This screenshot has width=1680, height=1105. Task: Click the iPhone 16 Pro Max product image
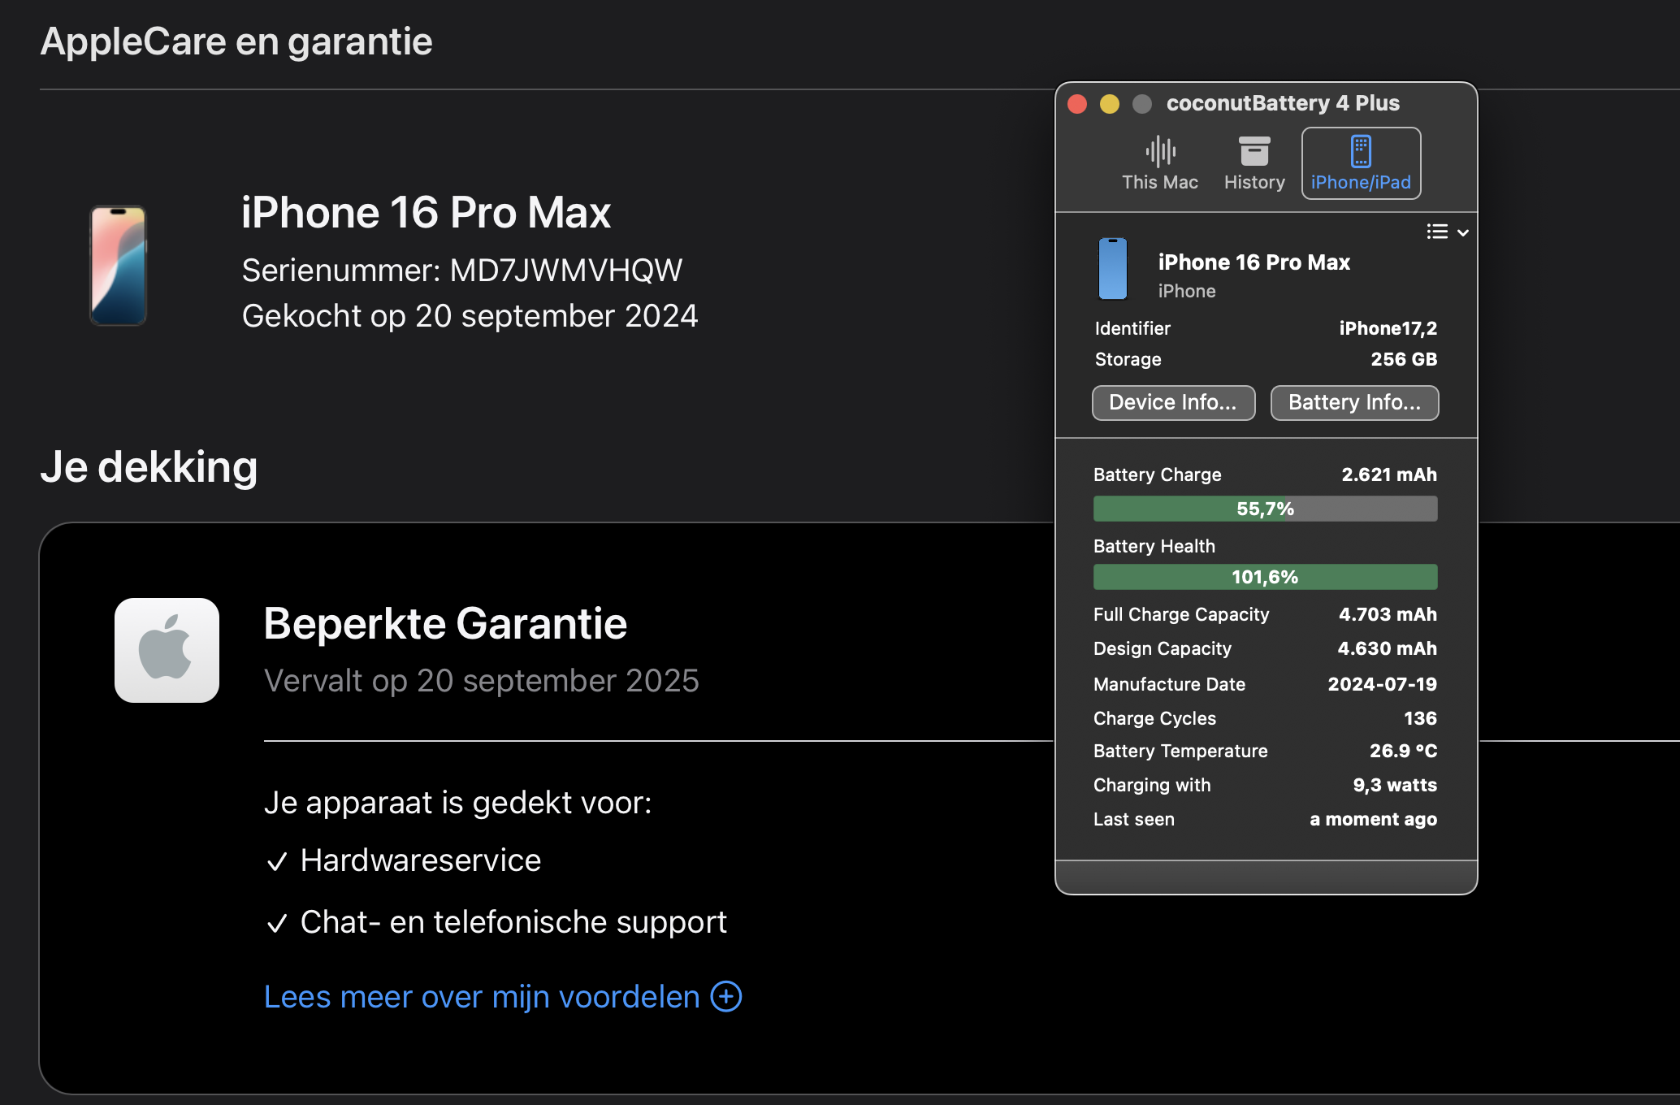(119, 266)
